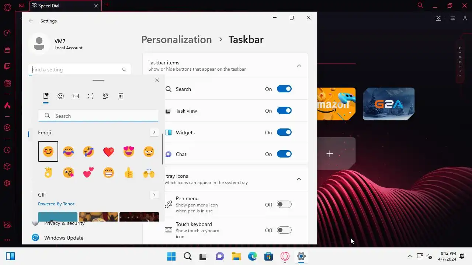The image size is (472, 265).
Task: Add new Opera tab plus button
Action: point(107,5)
